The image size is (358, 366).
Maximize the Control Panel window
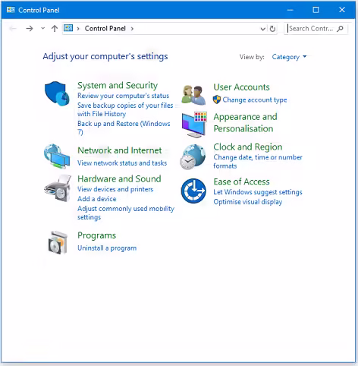tap(316, 10)
